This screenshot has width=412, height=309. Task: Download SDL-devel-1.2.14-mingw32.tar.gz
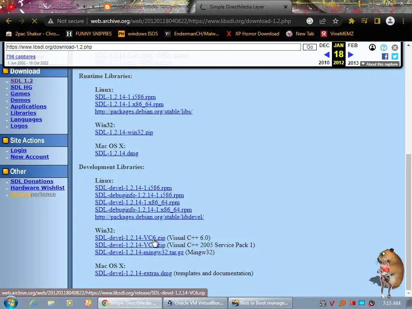point(139,253)
